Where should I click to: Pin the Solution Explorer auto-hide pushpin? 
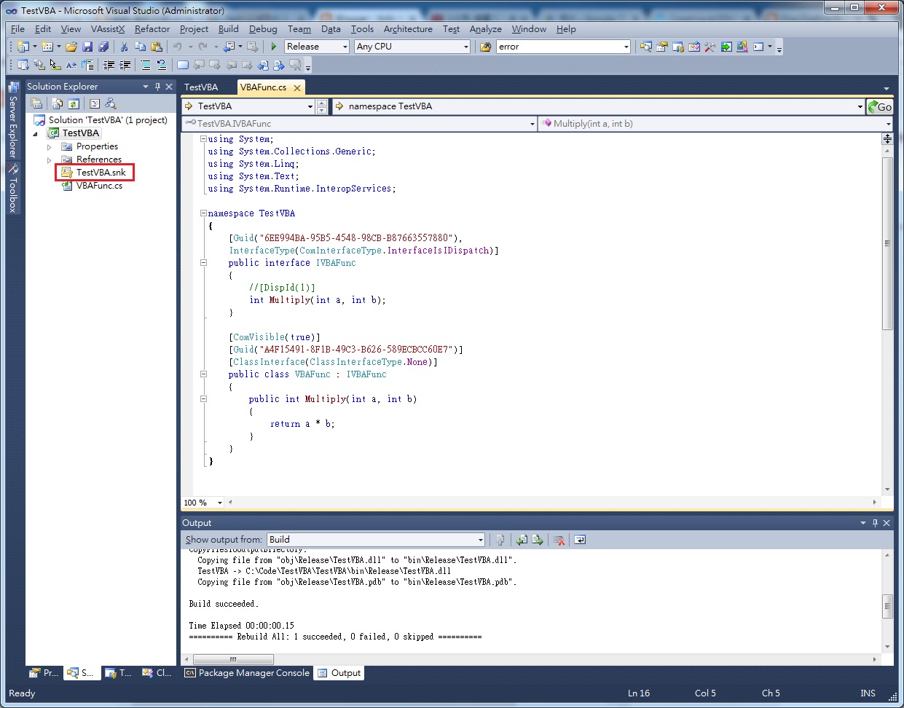(157, 87)
